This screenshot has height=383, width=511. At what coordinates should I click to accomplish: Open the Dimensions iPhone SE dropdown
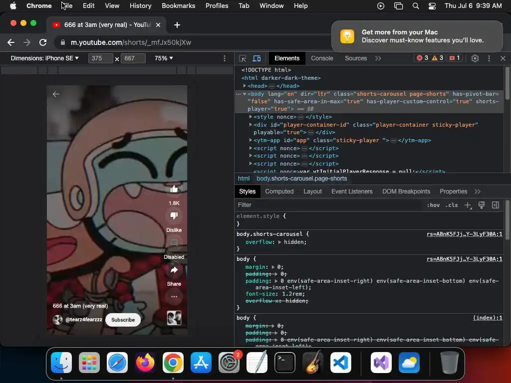pyautogui.click(x=44, y=58)
